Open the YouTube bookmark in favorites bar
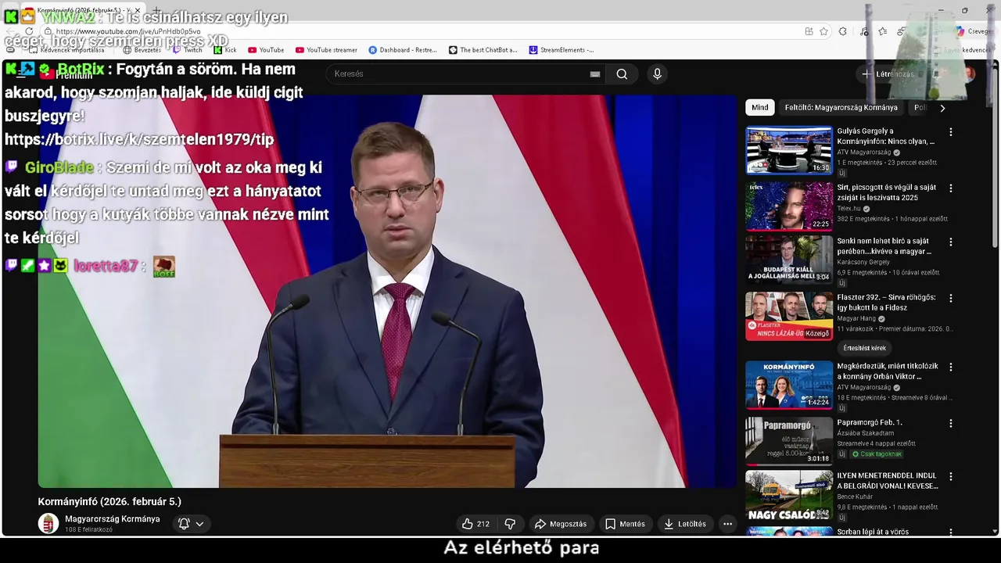1001x563 pixels. (x=266, y=50)
